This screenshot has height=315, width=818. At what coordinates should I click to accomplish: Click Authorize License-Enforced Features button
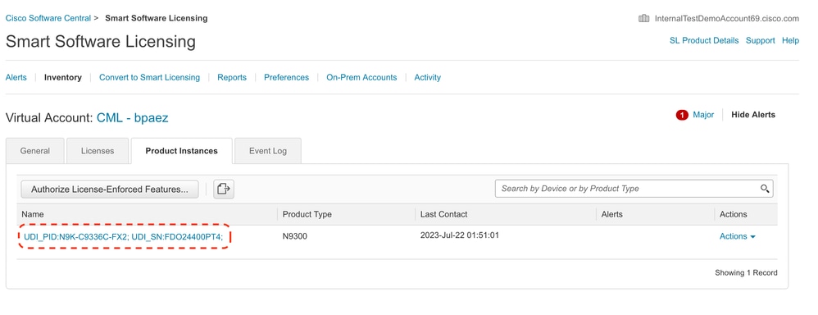point(110,189)
